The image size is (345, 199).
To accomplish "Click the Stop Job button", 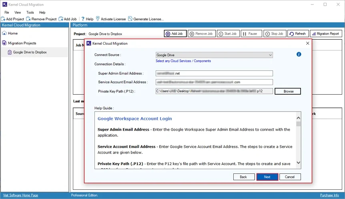I will [275, 34].
